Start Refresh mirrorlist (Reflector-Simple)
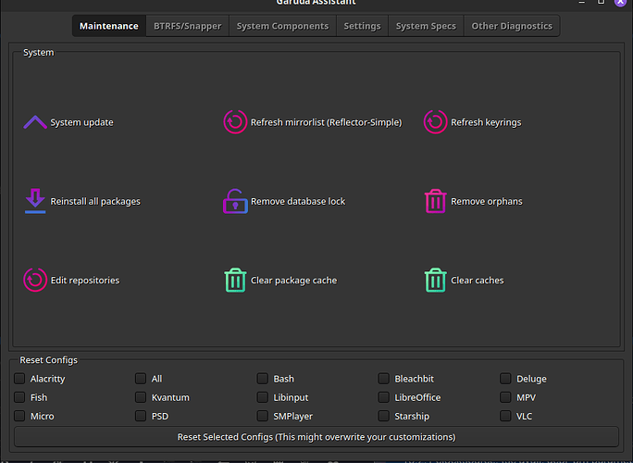Viewport: 633px width, 463px height. pos(326,122)
